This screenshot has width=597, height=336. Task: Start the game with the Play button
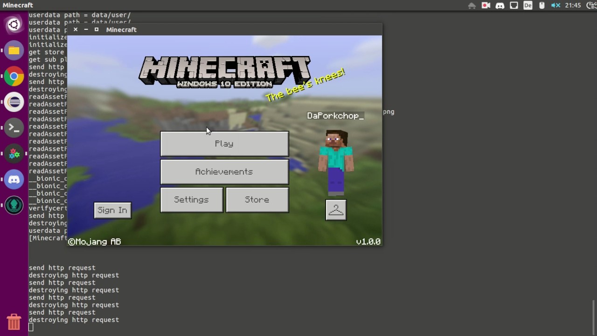[x=224, y=144]
